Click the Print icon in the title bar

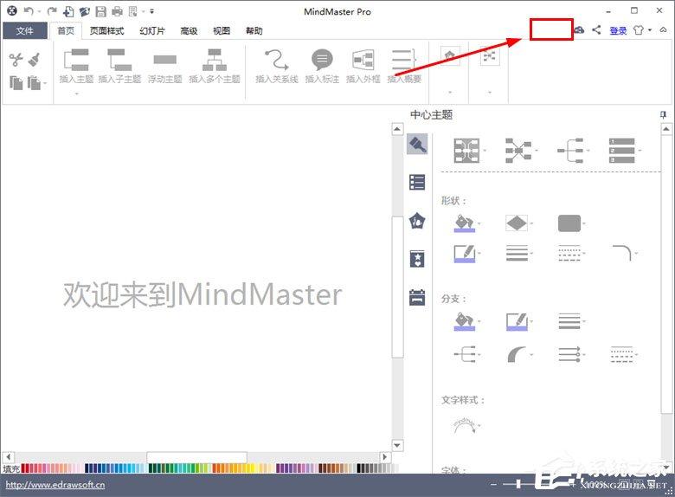point(117,11)
